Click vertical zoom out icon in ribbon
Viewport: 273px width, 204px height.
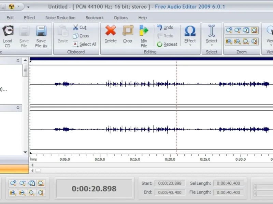[x=237, y=41]
